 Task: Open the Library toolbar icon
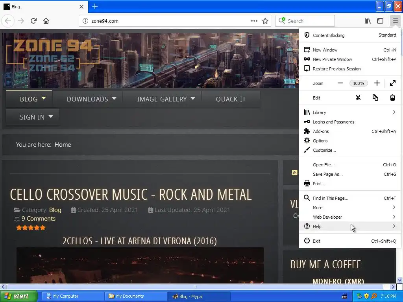tap(368, 21)
